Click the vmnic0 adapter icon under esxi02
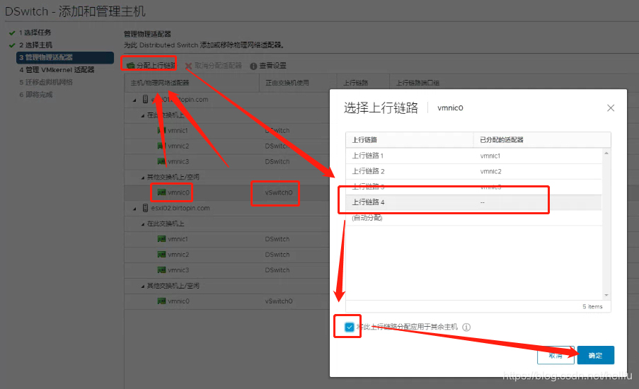Screen dimensions: 639x389 click(161, 301)
